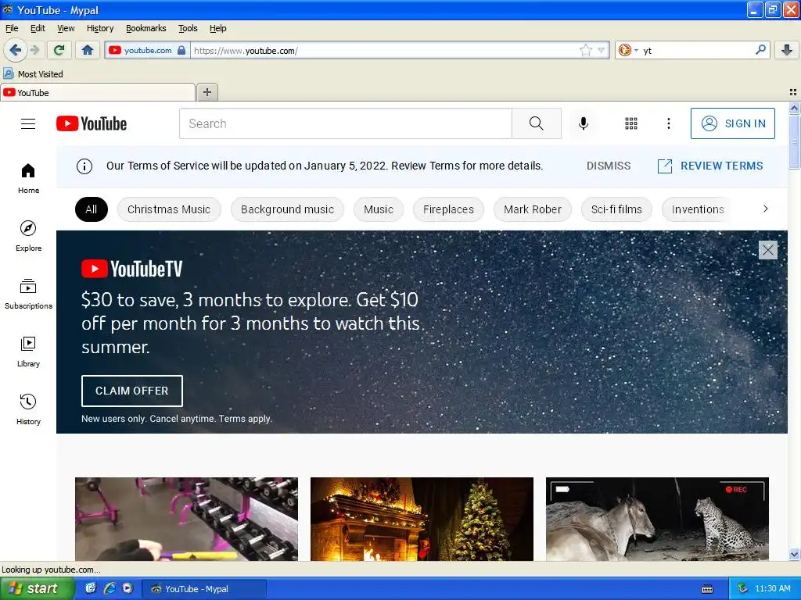This screenshot has width=801, height=600.
Task: Go forward with browser forward arrow
Action: [34, 50]
